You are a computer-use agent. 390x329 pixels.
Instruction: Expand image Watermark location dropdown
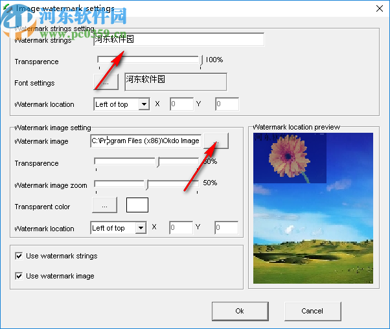coord(141,228)
